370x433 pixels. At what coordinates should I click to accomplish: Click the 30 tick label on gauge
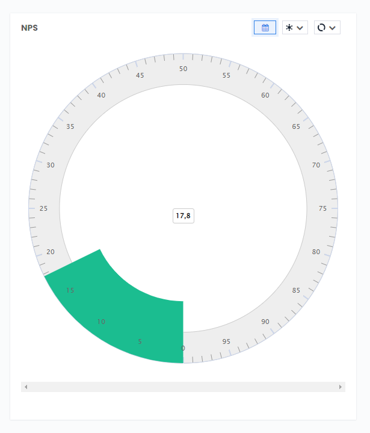point(51,165)
